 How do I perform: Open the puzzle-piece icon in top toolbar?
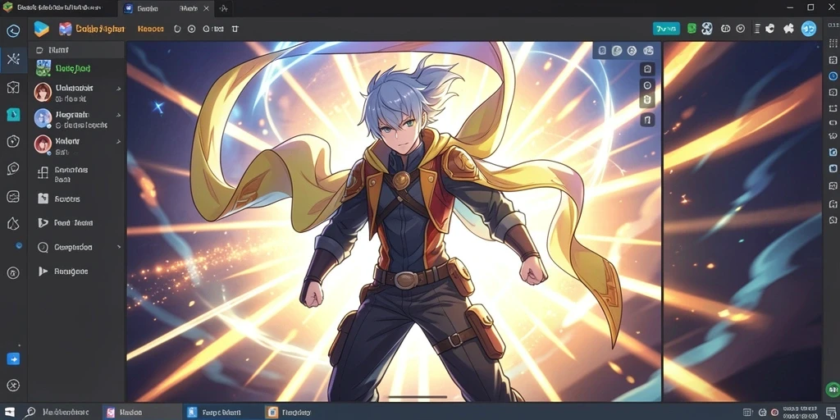point(788,29)
